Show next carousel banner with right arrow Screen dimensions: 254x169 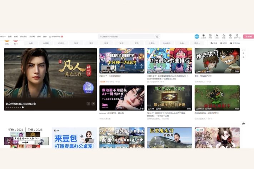tap(93, 104)
